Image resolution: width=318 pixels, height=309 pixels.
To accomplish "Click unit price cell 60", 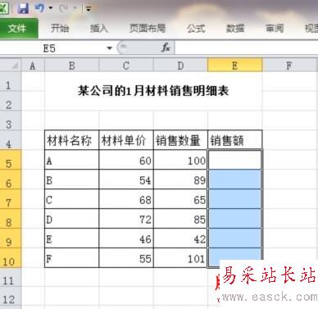I will pos(126,160).
